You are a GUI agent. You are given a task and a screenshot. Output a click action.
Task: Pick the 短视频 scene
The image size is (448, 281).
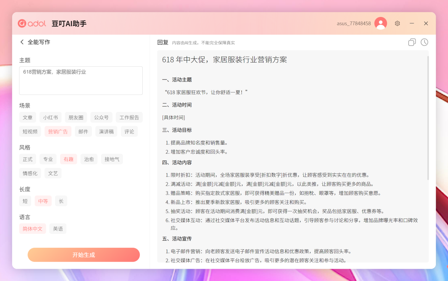coord(30,132)
